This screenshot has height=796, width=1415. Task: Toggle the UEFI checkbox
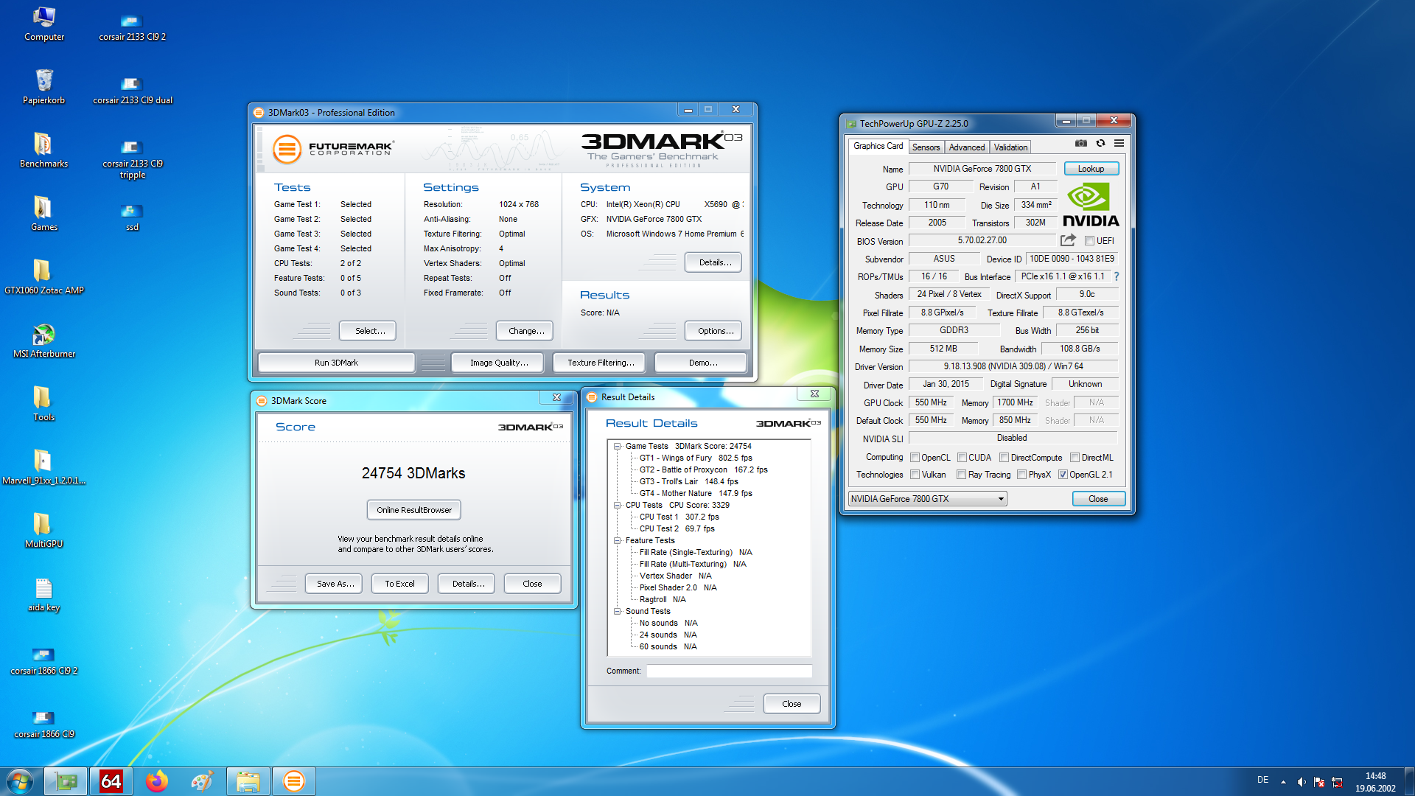(x=1089, y=241)
